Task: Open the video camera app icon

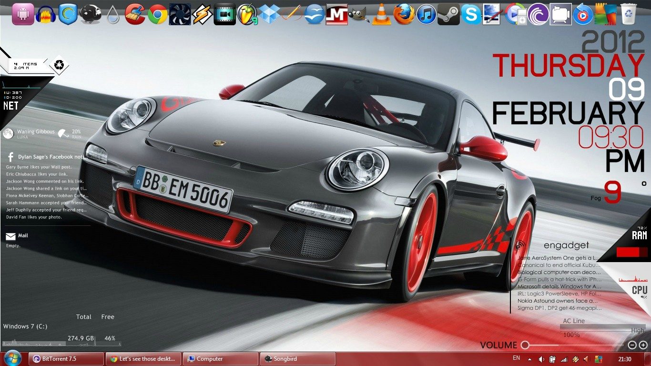Action: 224,14
